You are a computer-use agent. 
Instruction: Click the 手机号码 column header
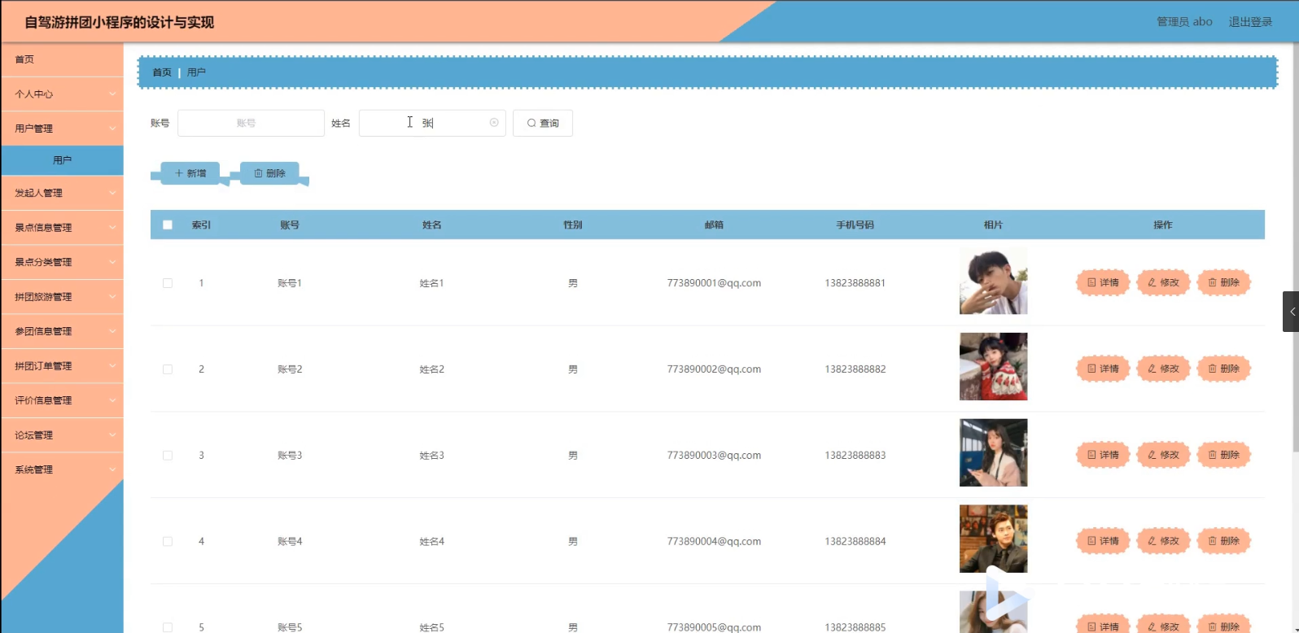pos(855,225)
